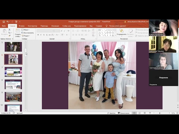Select slide 9 thumbnail
The width and height of the screenshot is (179, 134).
click(13, 97)
